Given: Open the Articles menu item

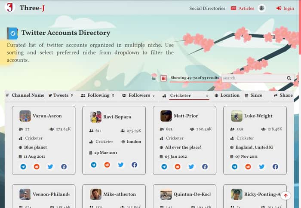Looking at the screenshot, I should pyautogui.click(x=243, y=8).
